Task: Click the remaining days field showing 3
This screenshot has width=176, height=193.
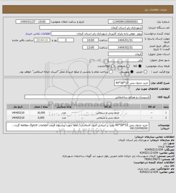Action: pos(66,40)
